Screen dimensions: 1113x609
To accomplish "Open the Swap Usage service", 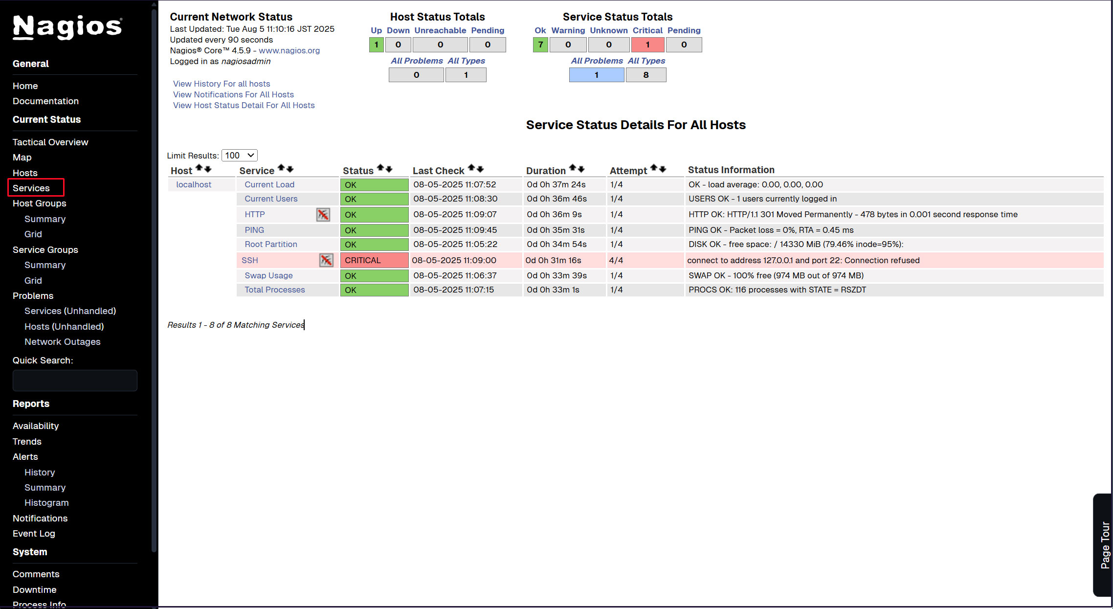I will tap(268, 275).
